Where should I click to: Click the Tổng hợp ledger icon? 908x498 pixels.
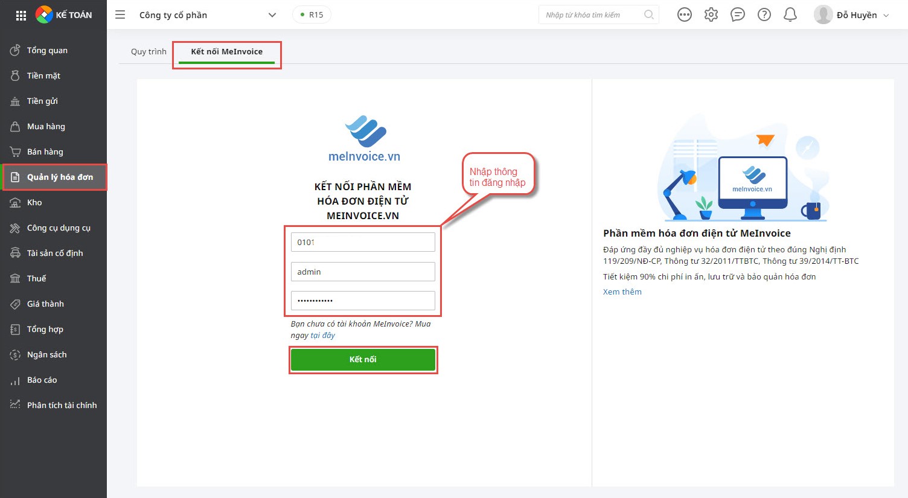tap(15, 330)
